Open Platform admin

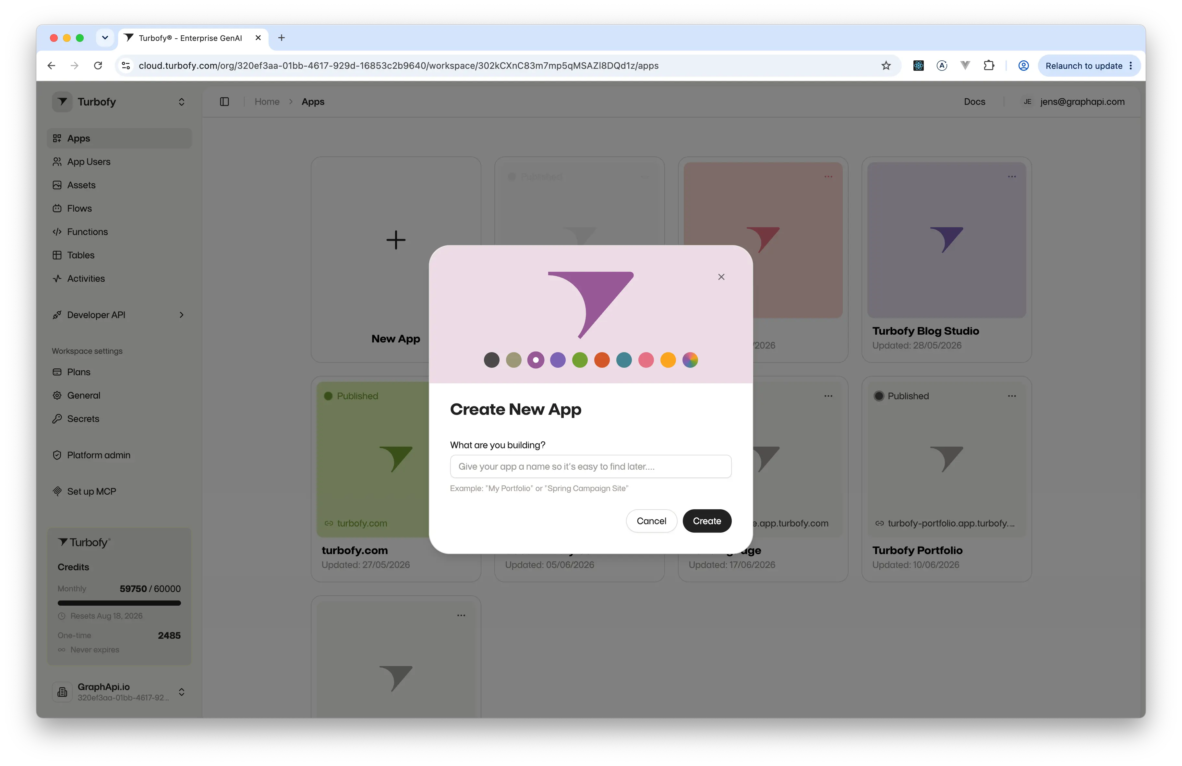(119, 455)
